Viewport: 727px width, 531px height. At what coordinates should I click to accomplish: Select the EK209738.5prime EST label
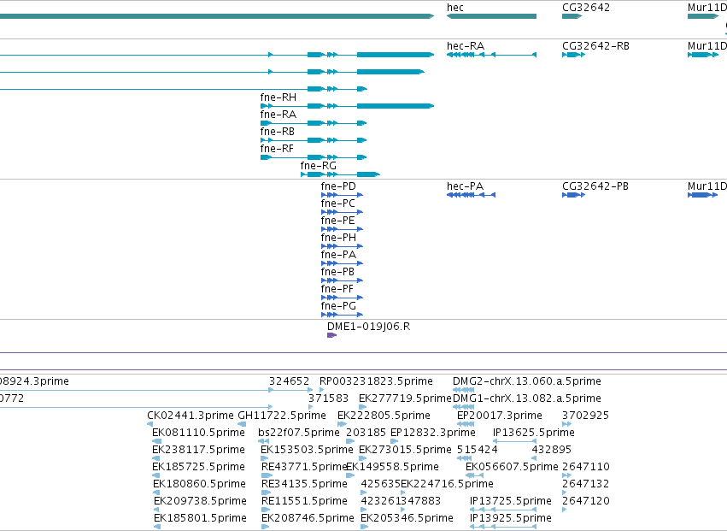click(200, 501)
